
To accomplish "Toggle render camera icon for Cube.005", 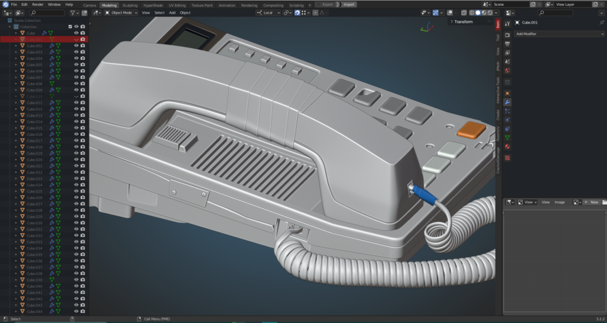I will (83, 65).
